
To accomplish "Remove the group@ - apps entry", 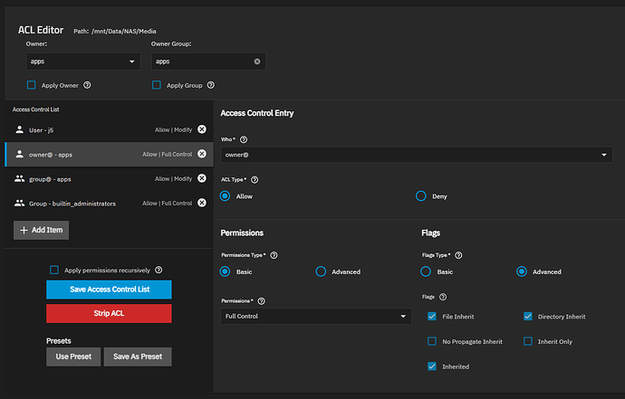I will [202, 178].
